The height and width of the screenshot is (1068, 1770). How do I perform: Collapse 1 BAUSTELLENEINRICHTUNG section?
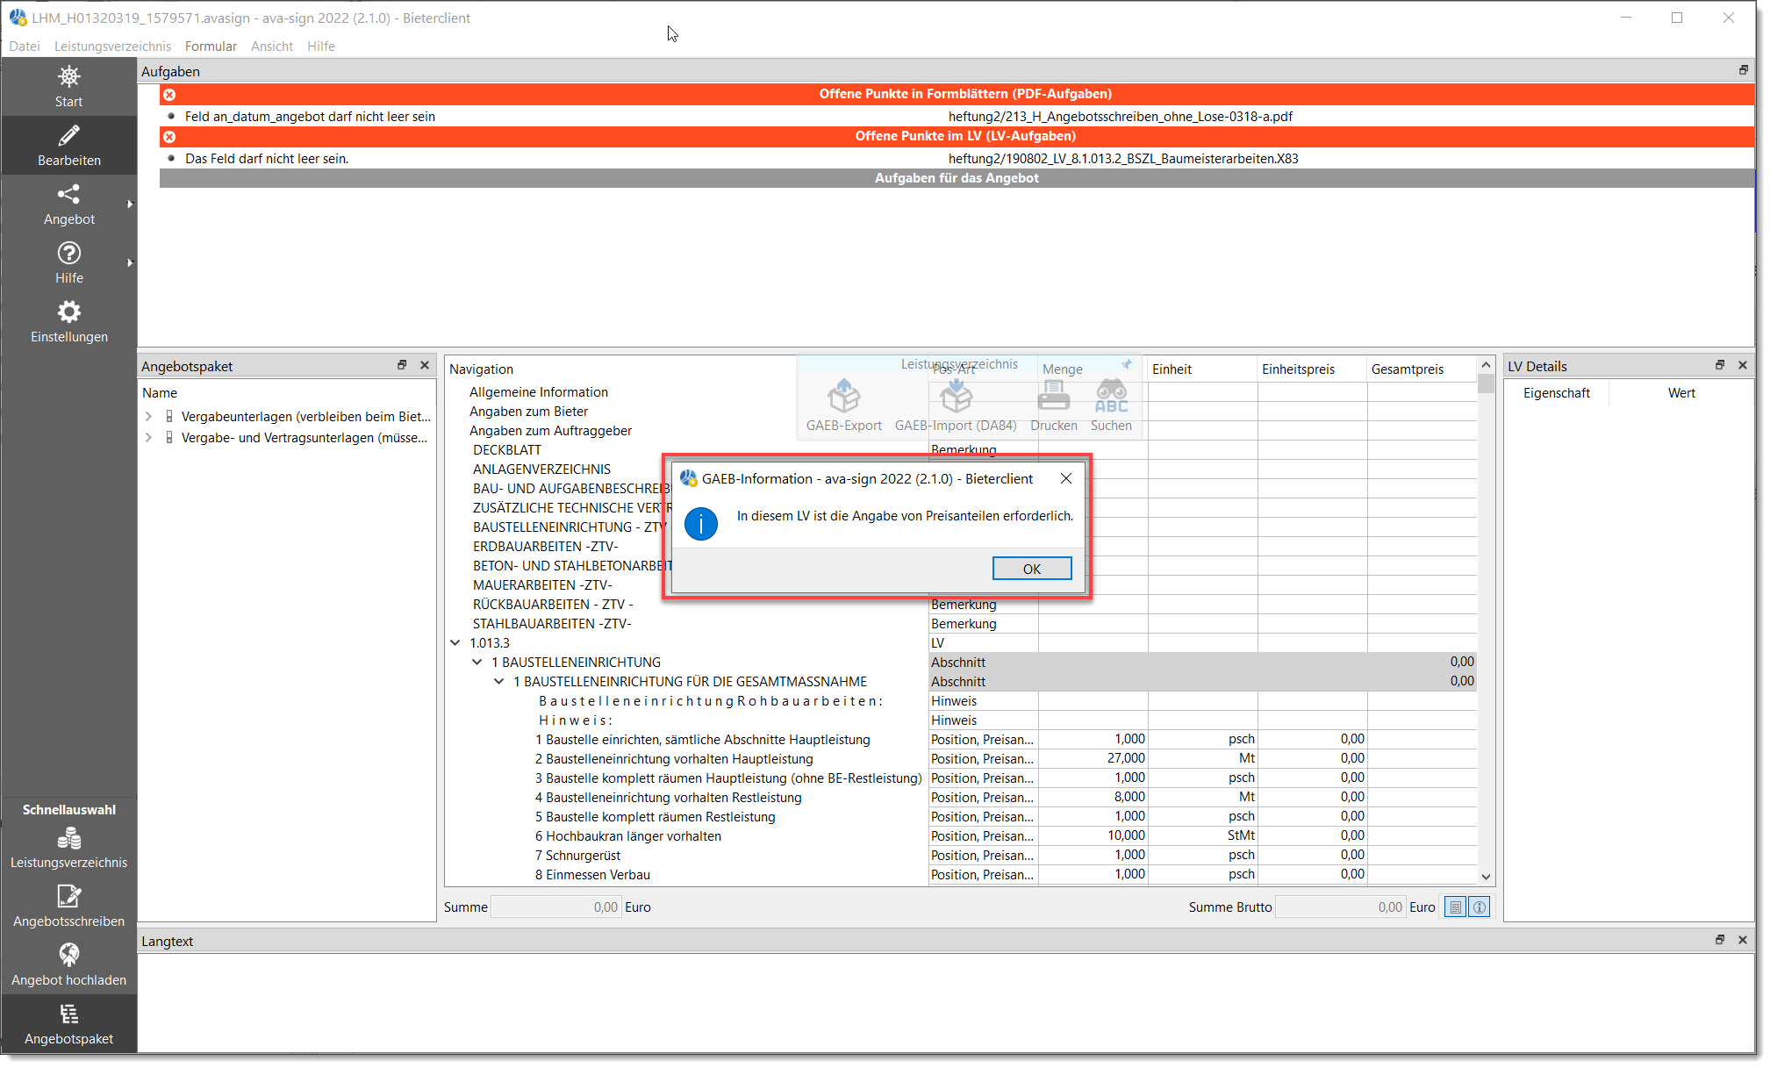pos(477,663)
